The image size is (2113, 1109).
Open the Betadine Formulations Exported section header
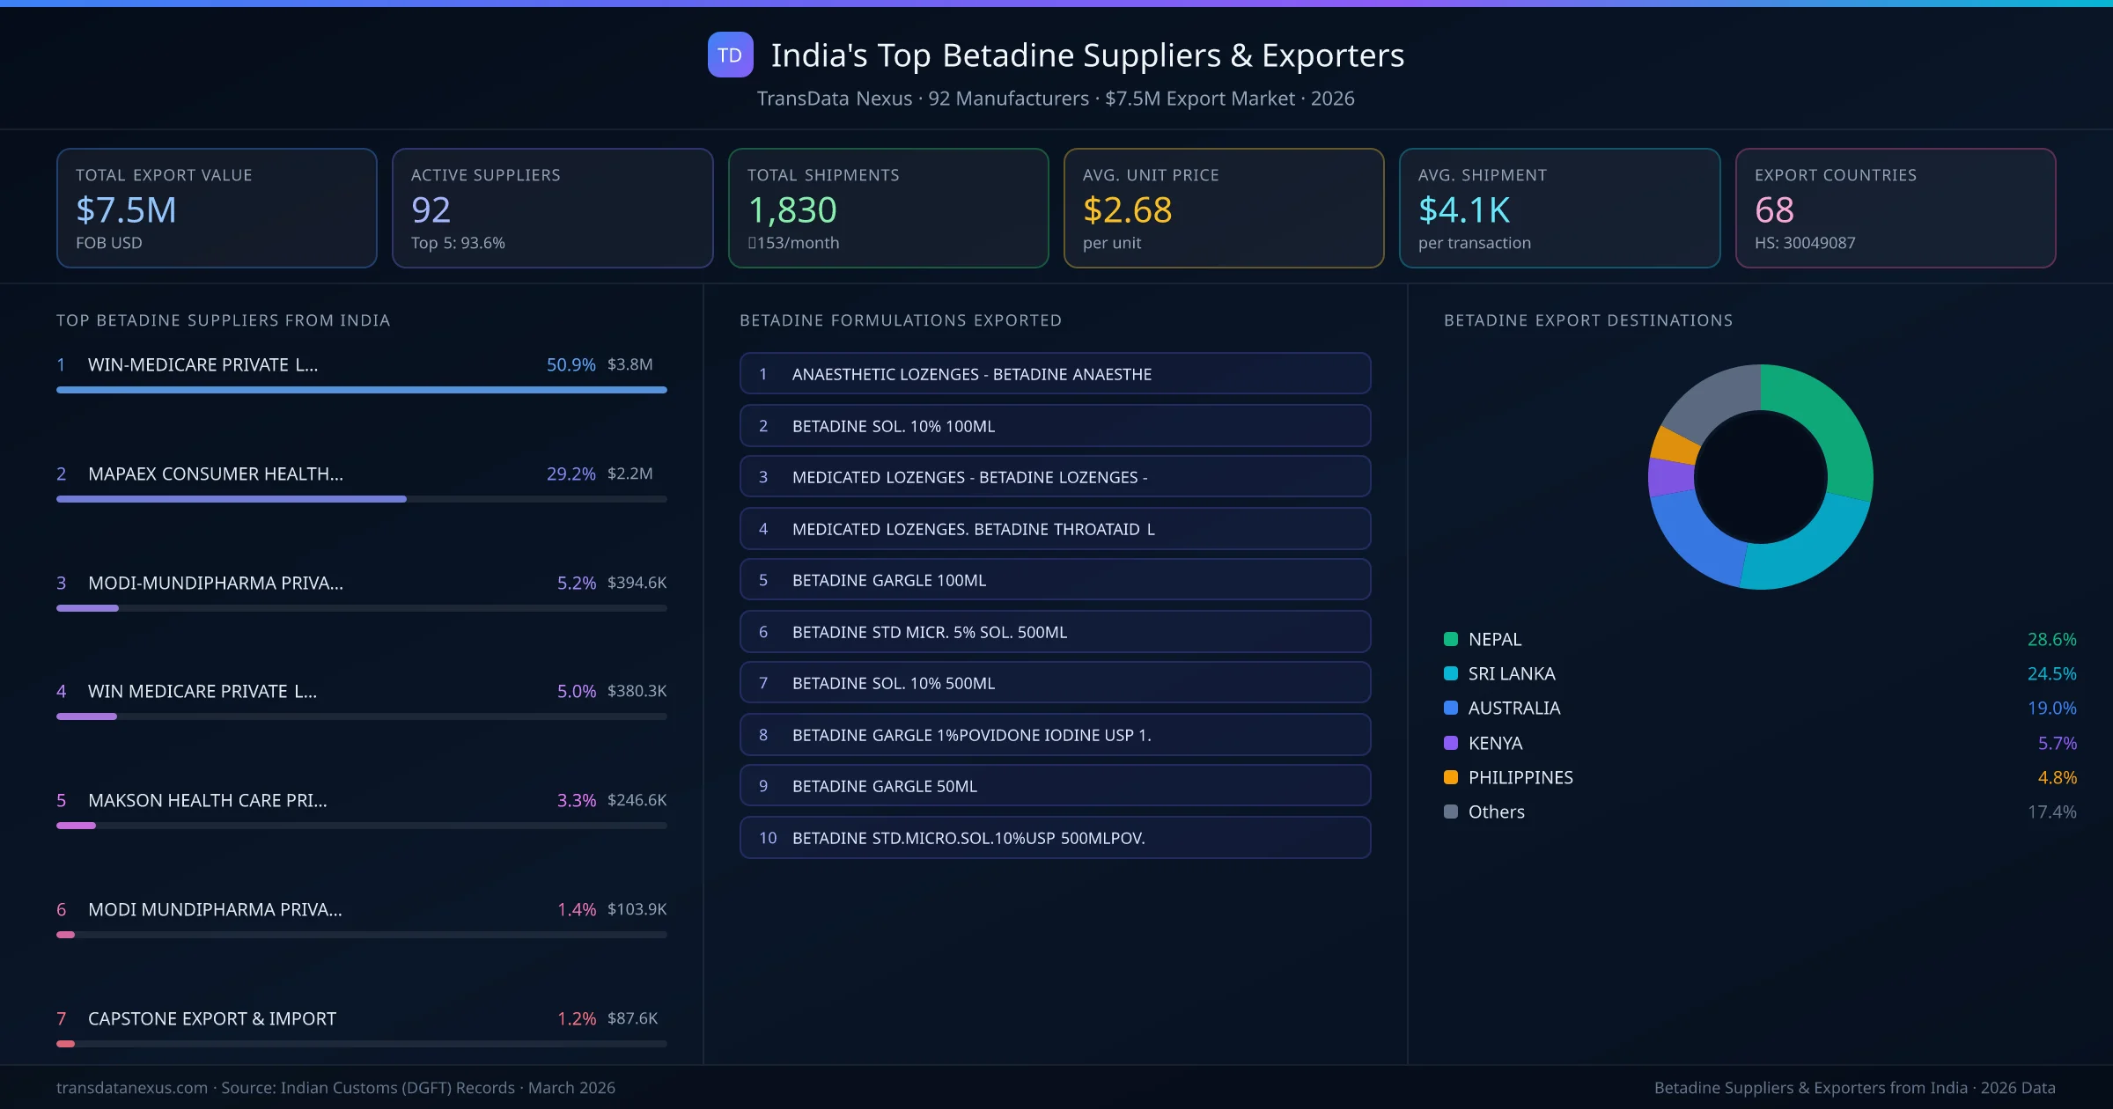tap(901, 320)
